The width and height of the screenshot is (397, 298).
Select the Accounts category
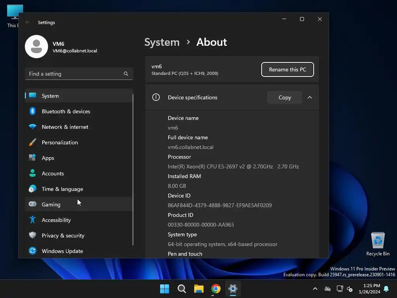click(x=79, y=173)
